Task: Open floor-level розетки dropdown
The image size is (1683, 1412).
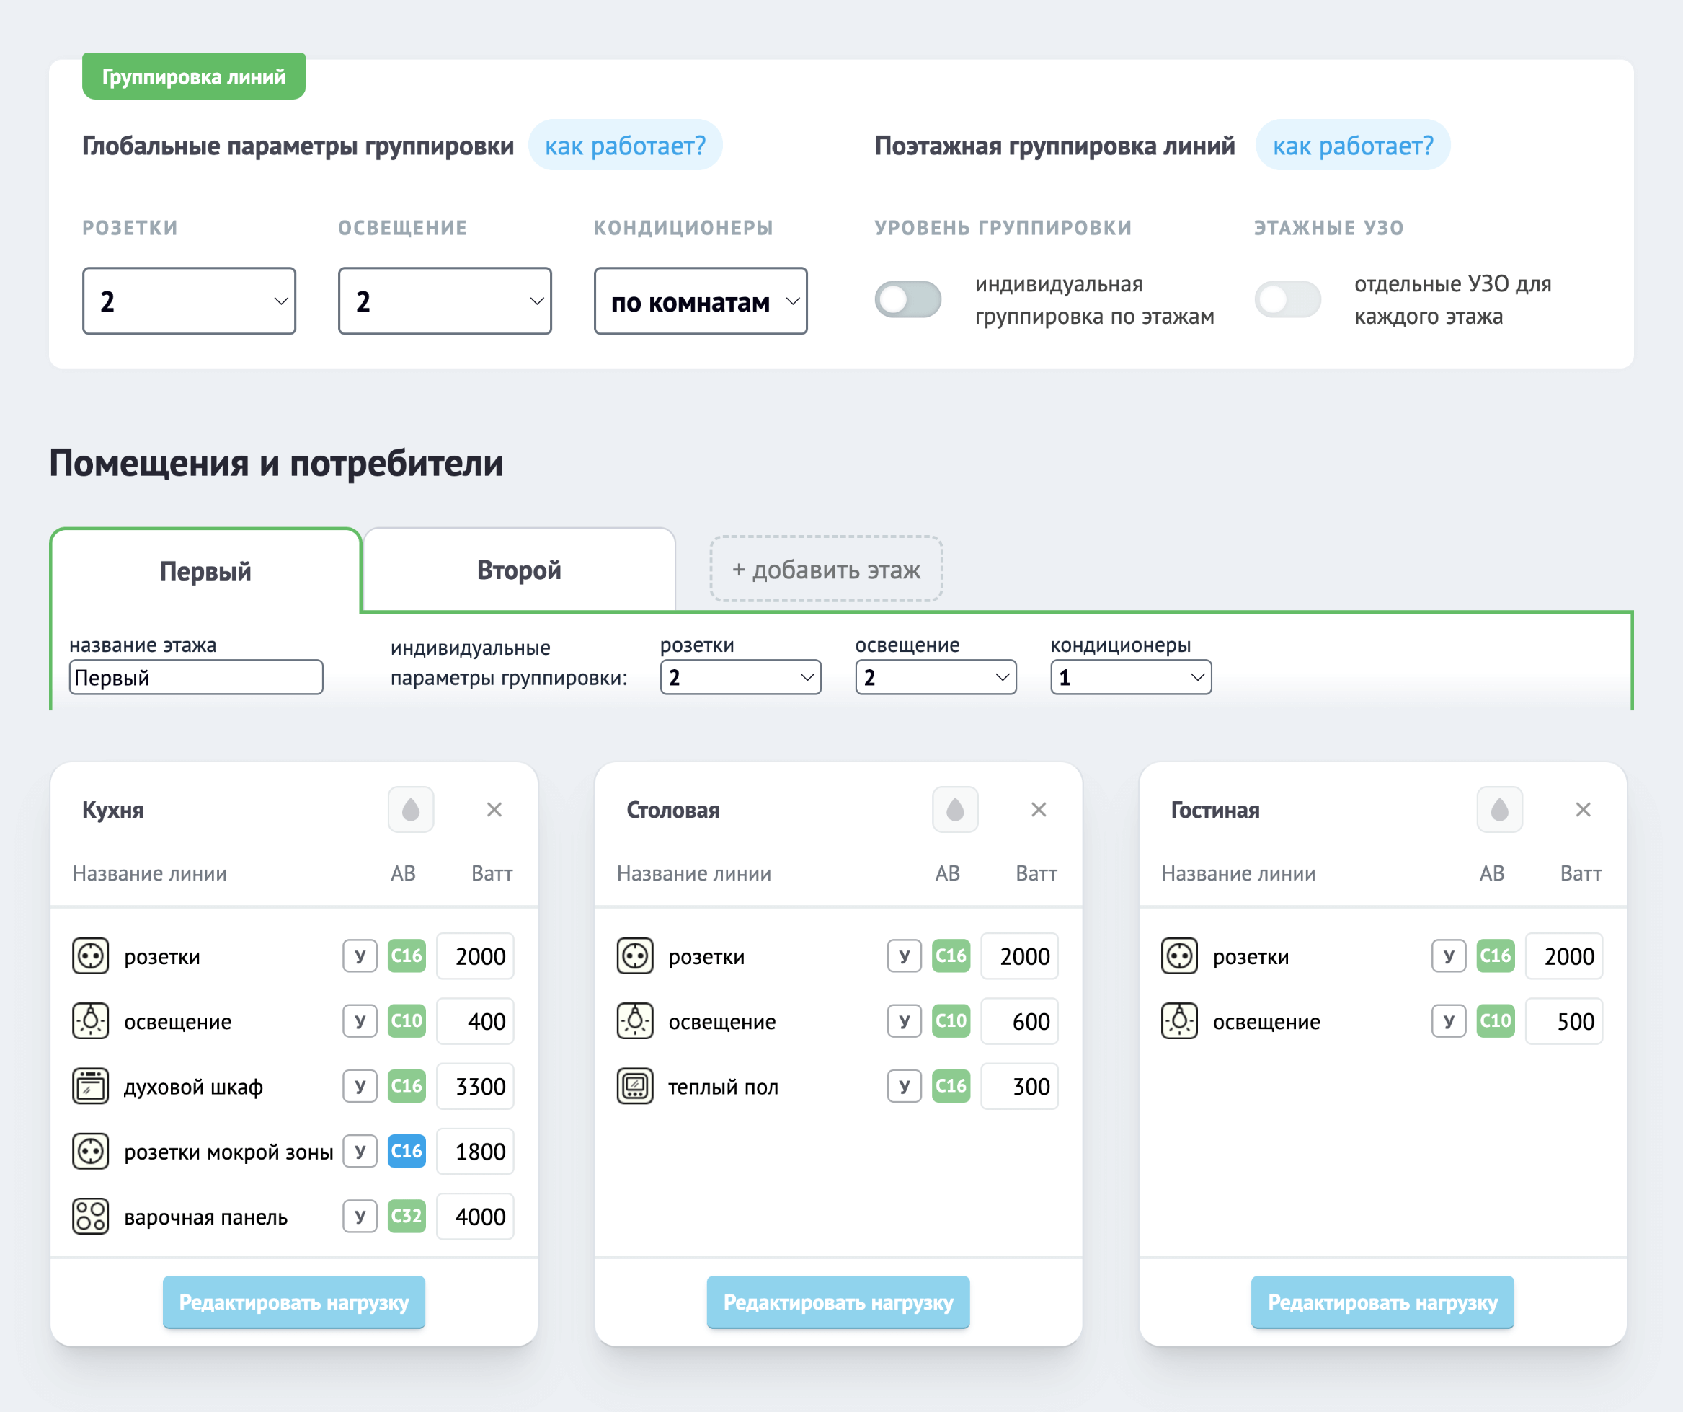Action: [740, 678]
